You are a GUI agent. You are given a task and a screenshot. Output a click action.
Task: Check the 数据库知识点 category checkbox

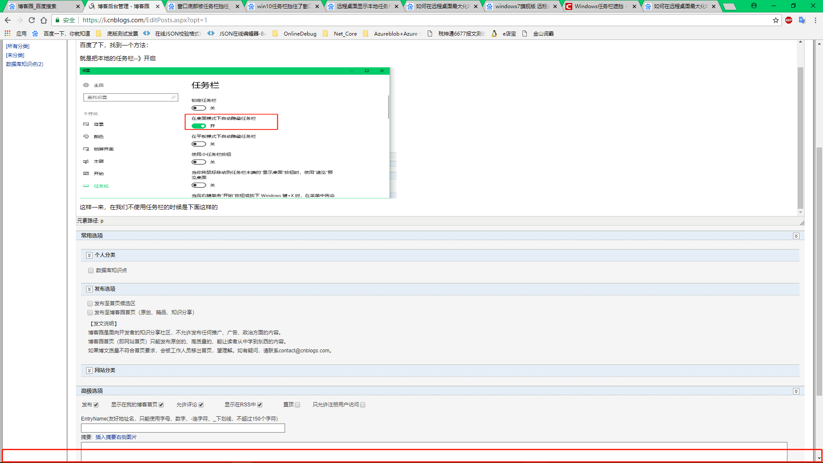tap(91, 271)
